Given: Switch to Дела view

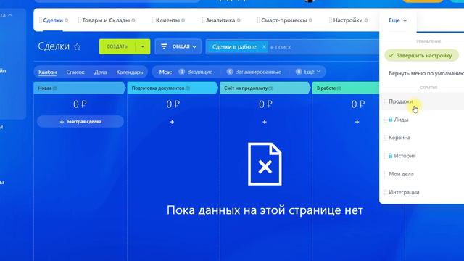Looking at the screenshot, I should [x=100, y=72].
